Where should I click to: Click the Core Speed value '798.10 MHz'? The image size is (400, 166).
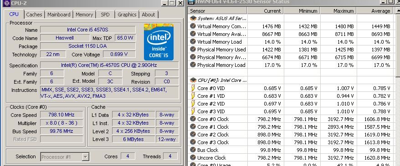click(62, 115)
